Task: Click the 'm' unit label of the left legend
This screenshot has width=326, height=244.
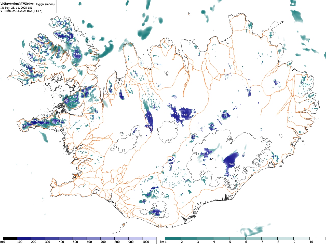Action: coord(2,242)
